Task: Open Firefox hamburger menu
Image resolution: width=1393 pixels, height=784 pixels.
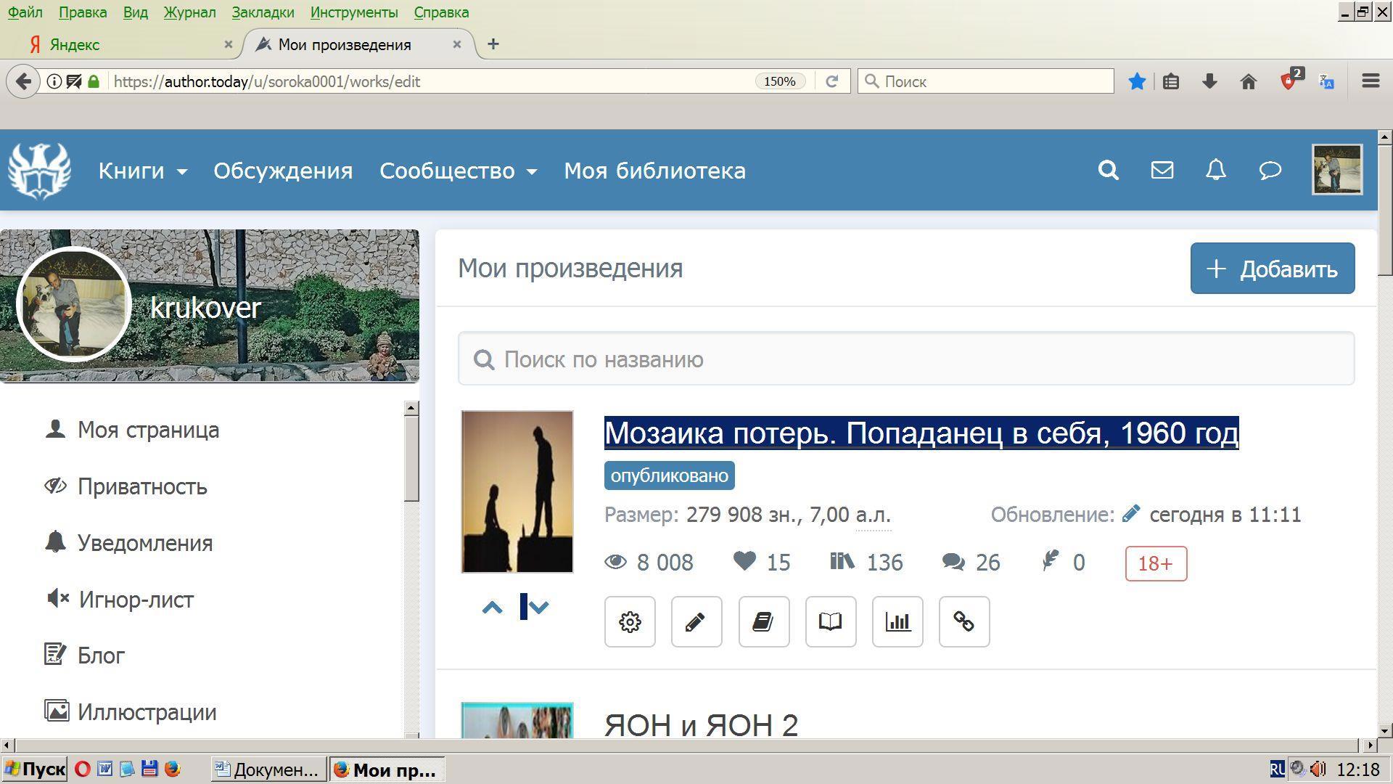Action: (x=1370, y=81)
